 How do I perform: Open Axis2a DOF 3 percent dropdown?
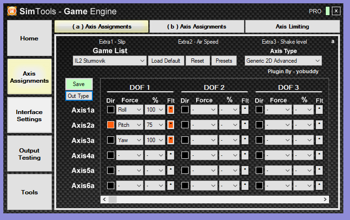coord(304,124)
